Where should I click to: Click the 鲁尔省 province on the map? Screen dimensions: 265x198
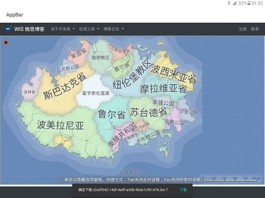tap(111, 114)
